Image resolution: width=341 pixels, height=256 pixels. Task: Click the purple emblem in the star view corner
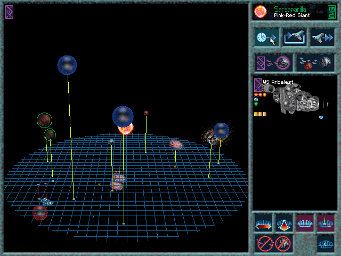[10, 12]
